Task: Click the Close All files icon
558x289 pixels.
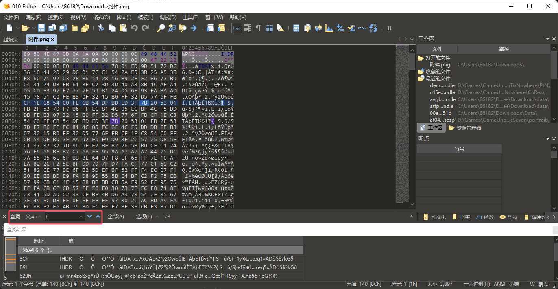Action: [85, 28]
